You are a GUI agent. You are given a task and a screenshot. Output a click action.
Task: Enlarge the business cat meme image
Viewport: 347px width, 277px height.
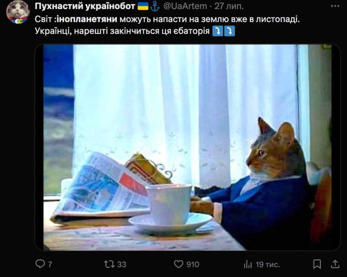(187, 147)
